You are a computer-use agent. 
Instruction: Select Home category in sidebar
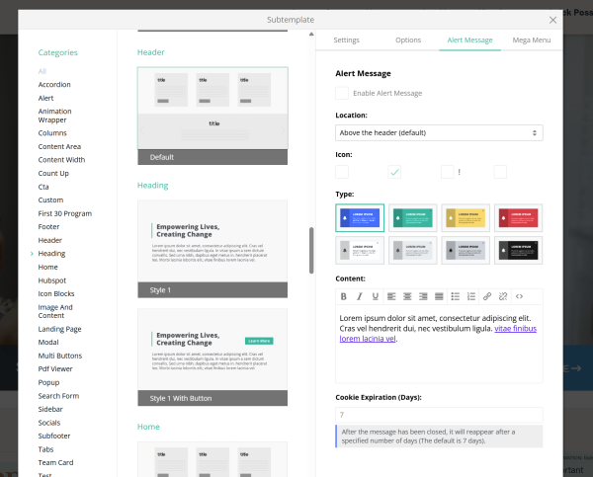(47, 268)
